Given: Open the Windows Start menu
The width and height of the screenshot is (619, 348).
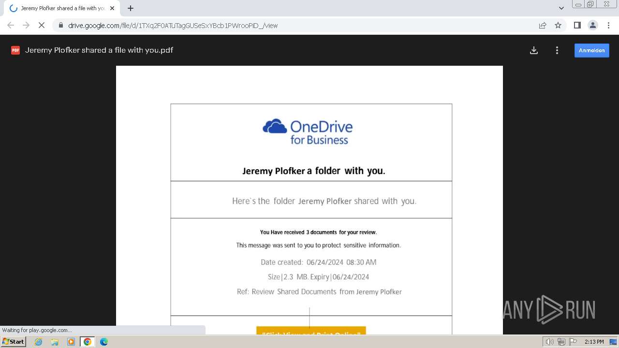Looking at the screenshot, I should (x=13, y=341).
